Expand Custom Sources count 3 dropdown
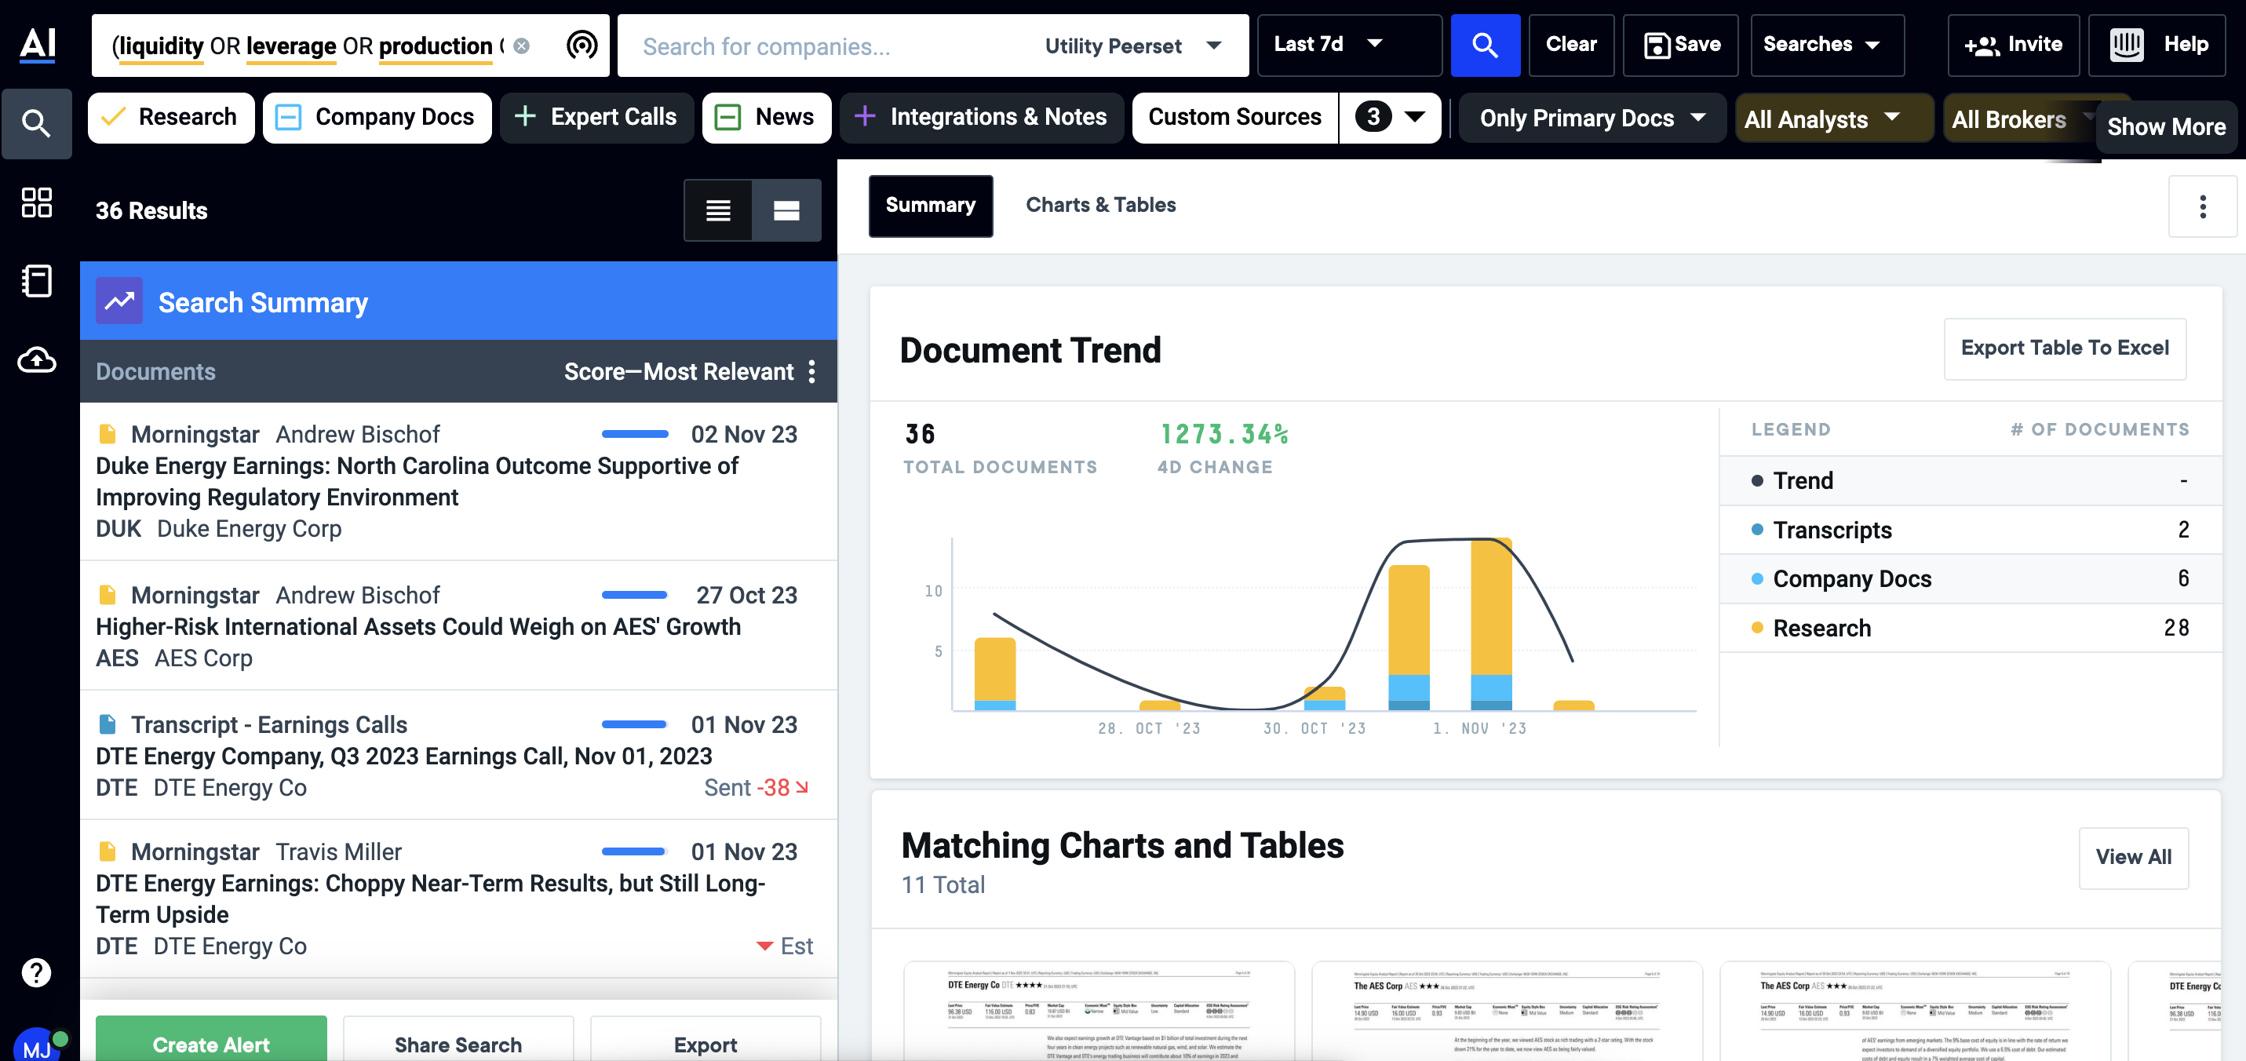Image resolution: width=2246 pixels, height=1061 pixels. pos(1390,117)
